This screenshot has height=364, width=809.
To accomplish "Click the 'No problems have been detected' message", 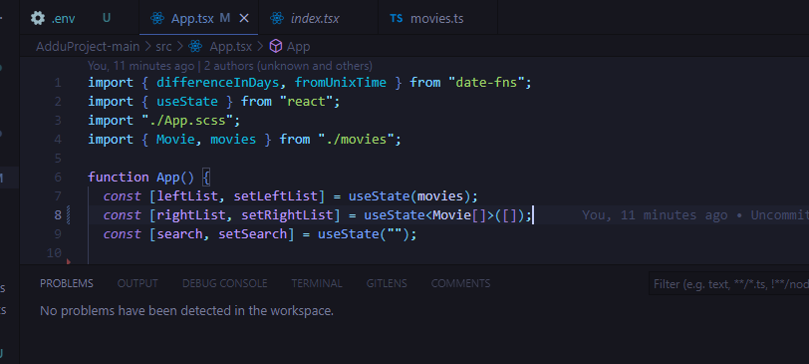I will coord(186,311).
